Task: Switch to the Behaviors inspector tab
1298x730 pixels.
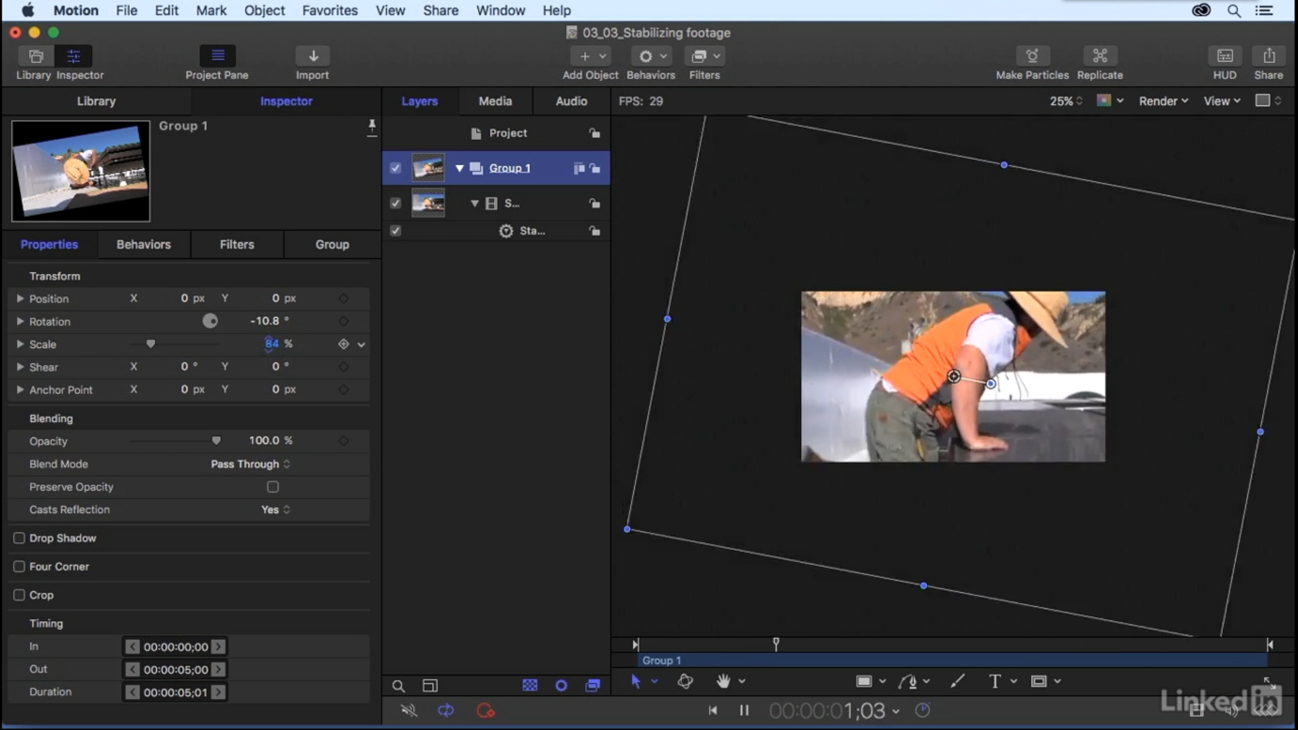Action: tap(143, 245)
